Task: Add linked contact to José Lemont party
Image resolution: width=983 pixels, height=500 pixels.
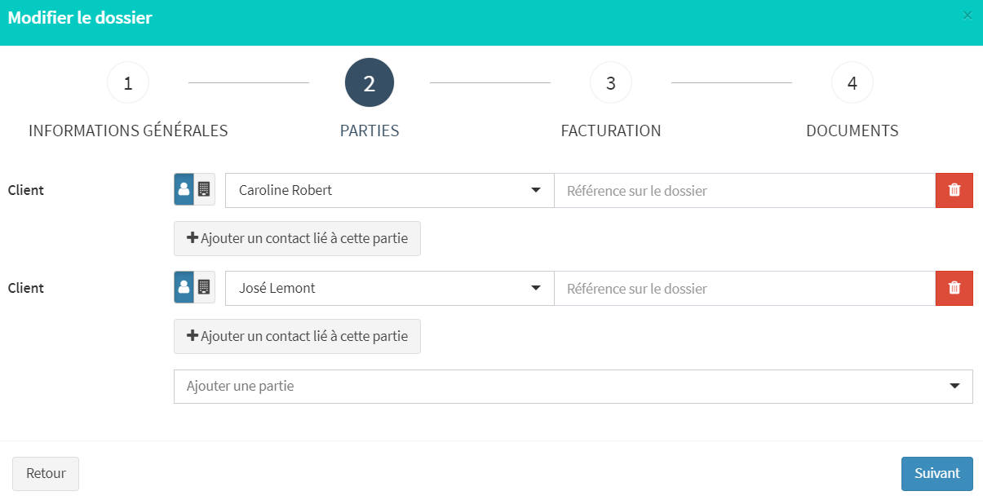Action: click(297, 336)
